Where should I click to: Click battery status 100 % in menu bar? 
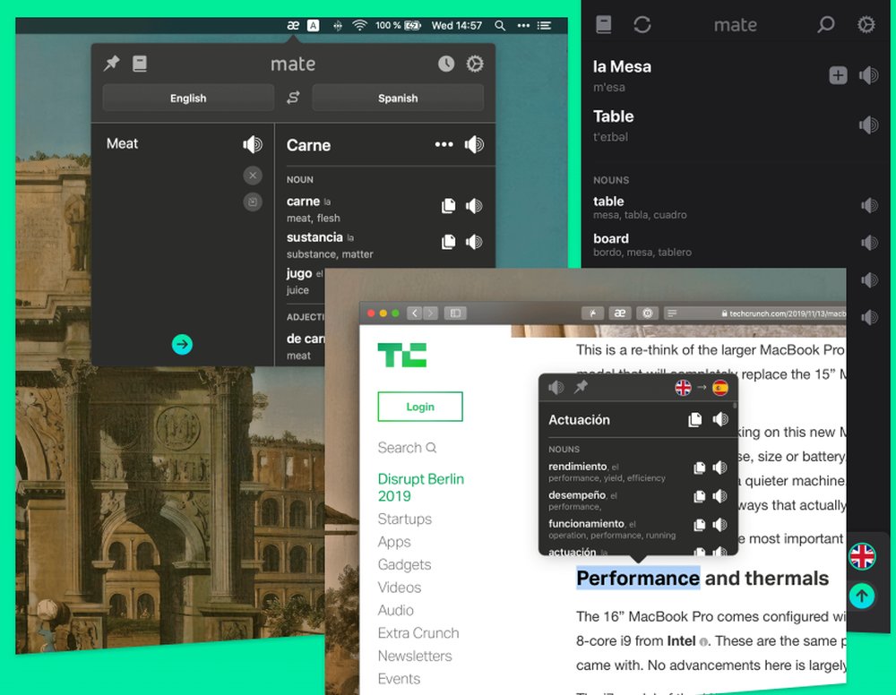[x=398, y=25]
